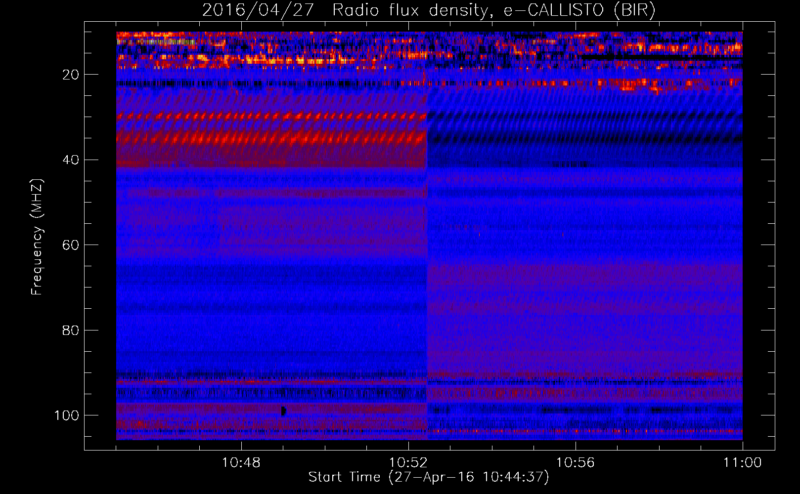Click the 40 frequency tick label
800x494 pixels.
[x=71, y=160]
